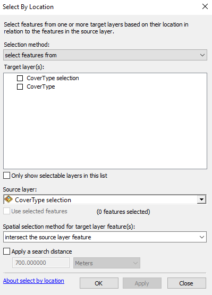Tick the Use selected features checkbox
This screenshot has width=212, height=295.
(6, 211)
